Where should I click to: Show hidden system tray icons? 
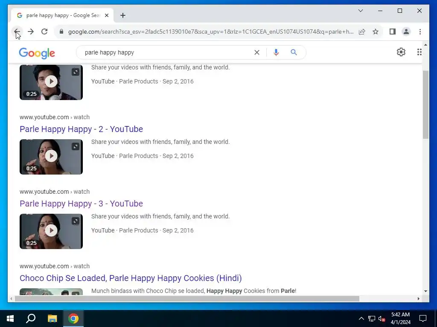(x=361, y=318)
